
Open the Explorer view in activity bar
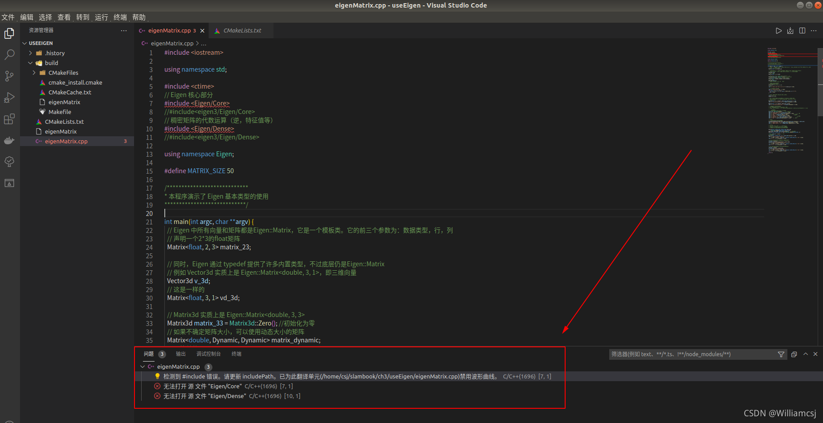tap(9, 33)
